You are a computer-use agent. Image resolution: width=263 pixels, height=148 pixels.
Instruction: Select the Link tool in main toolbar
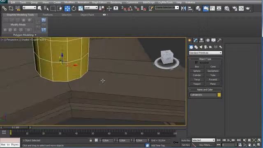pos(4,8)
